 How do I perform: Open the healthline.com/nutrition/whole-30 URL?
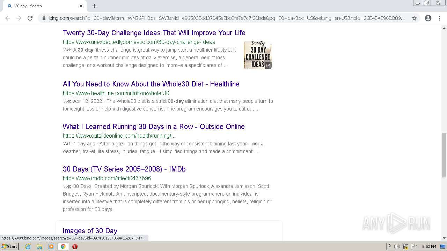(116, 93)
